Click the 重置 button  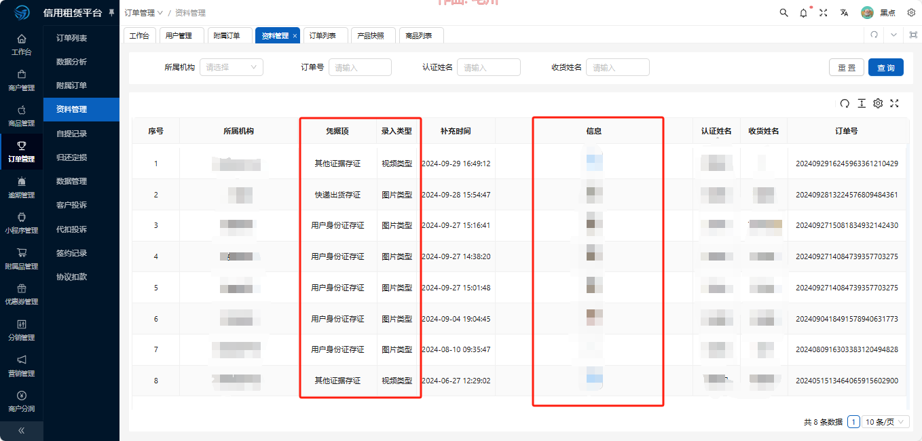coord(847,67)
